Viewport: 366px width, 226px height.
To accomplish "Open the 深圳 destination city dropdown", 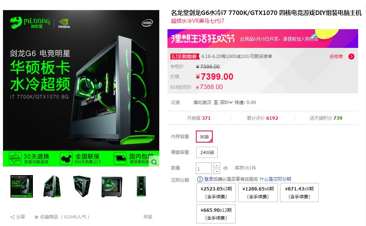I will [226, 103].
